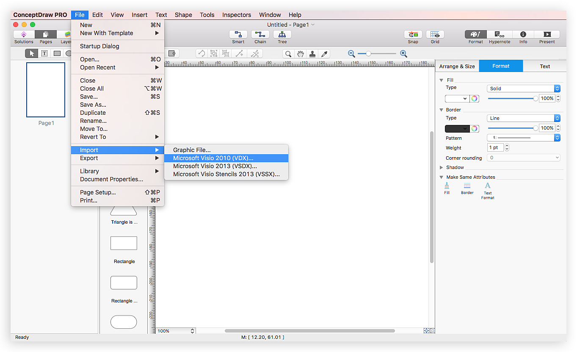Click the Tree connector icon
Screen dimensions: 577x352
(282, 35)
